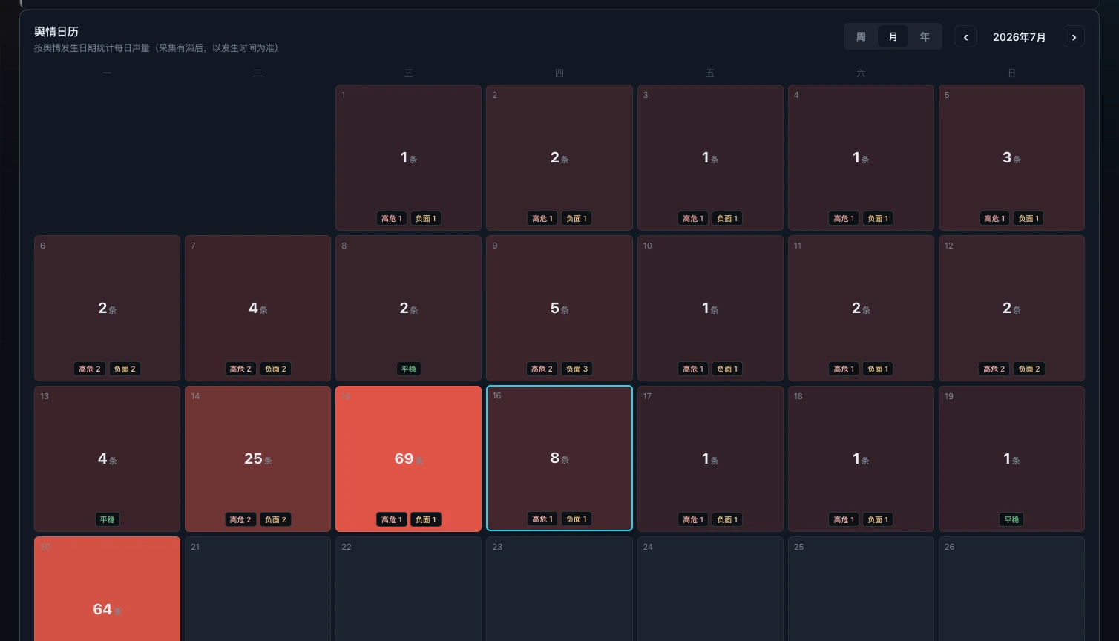Select day 5 cell showing 3条
The image size is (1119, 641).
pos(1011,157)
